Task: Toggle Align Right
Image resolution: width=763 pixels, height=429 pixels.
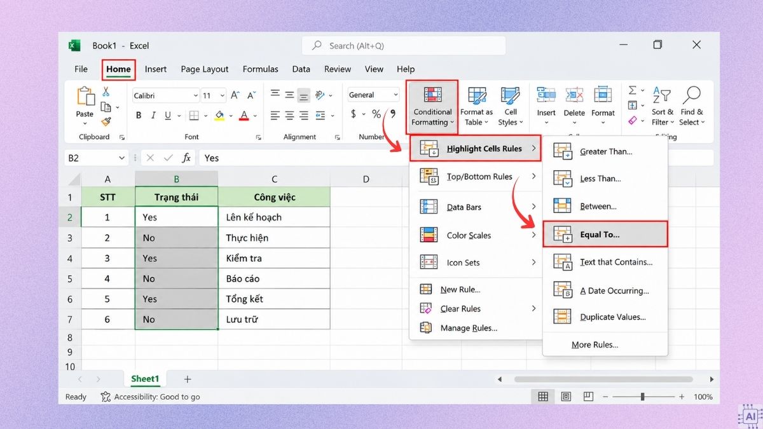Action: point(304,116)
